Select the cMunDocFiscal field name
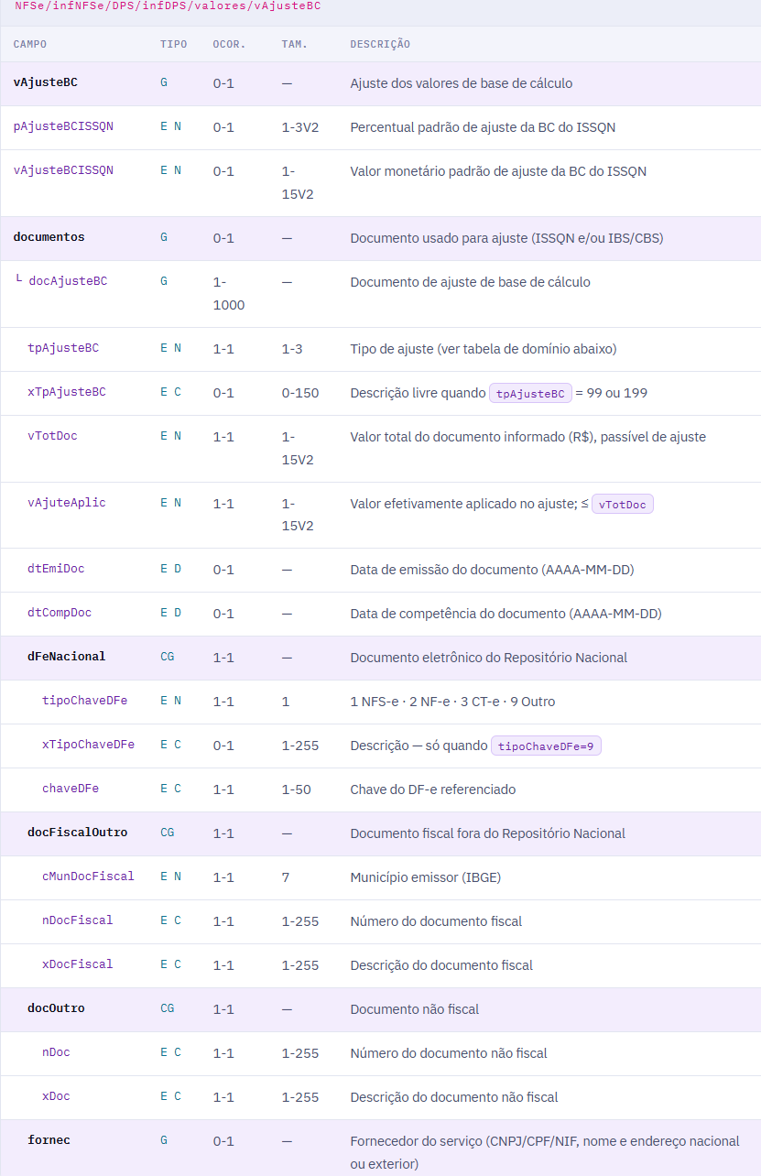Image resolution: width=761 pixels, height=1176 pixels. (x=88, y=877)
